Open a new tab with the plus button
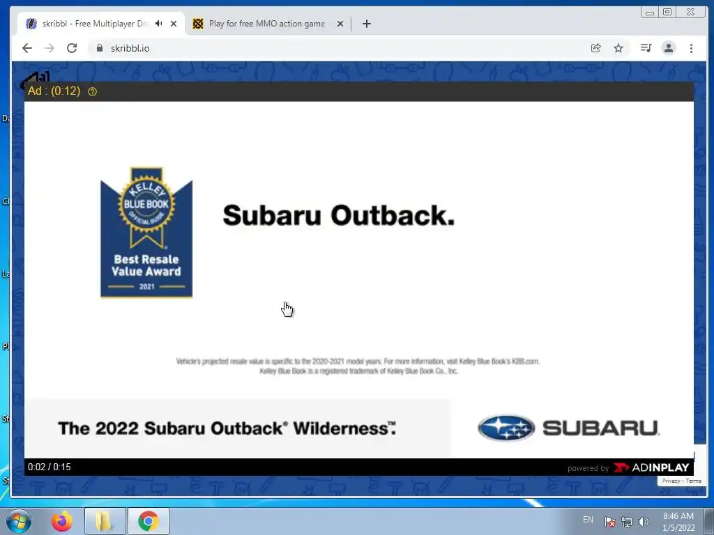Image resolution: width=714 pixels, height=535 pixels. point(367,24)
